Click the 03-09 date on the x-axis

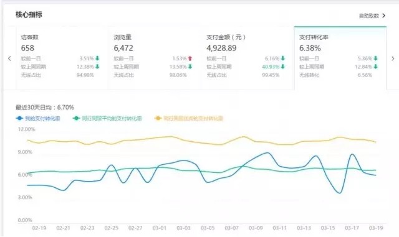(x=256, y=228)
